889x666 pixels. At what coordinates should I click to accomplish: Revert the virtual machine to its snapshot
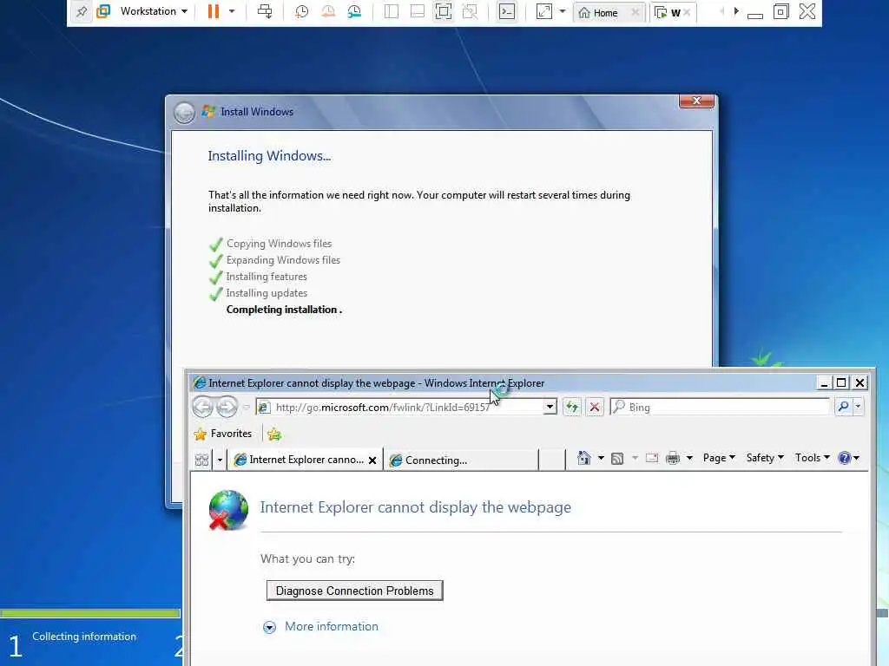pyautogui.click(x=327, y=11)
